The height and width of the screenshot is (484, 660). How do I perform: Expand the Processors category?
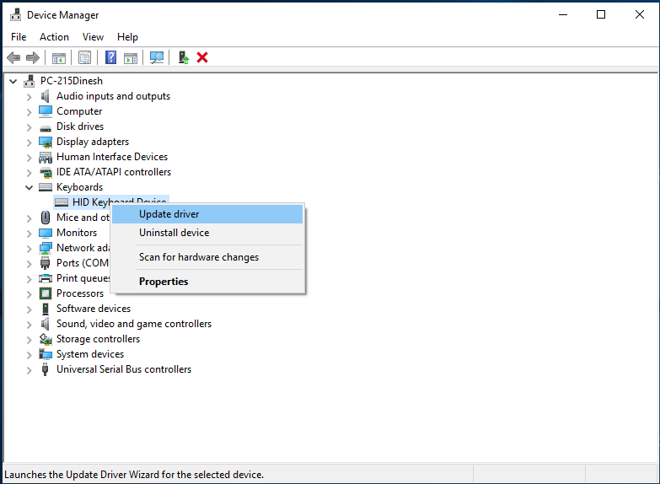click(29, 294)
